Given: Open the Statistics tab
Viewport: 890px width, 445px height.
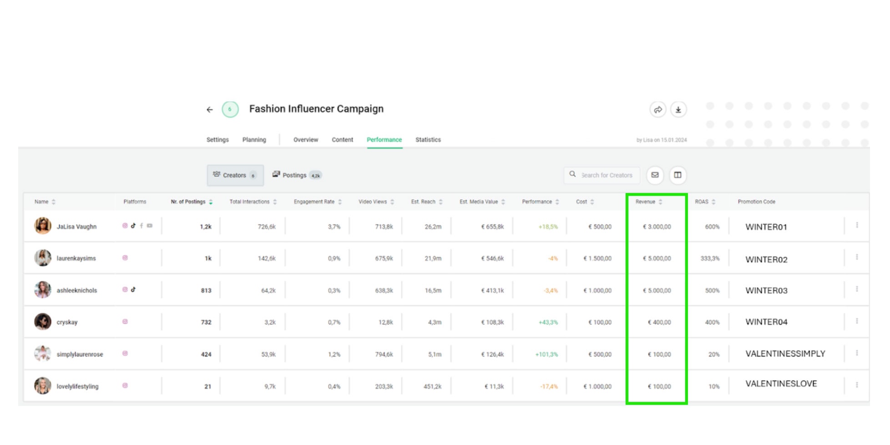Looking at the screenshot, I should coord(428,140).
